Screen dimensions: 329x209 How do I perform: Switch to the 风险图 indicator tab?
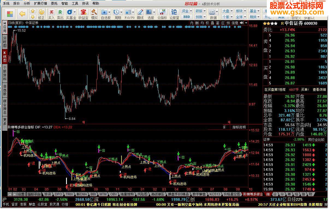142,194
